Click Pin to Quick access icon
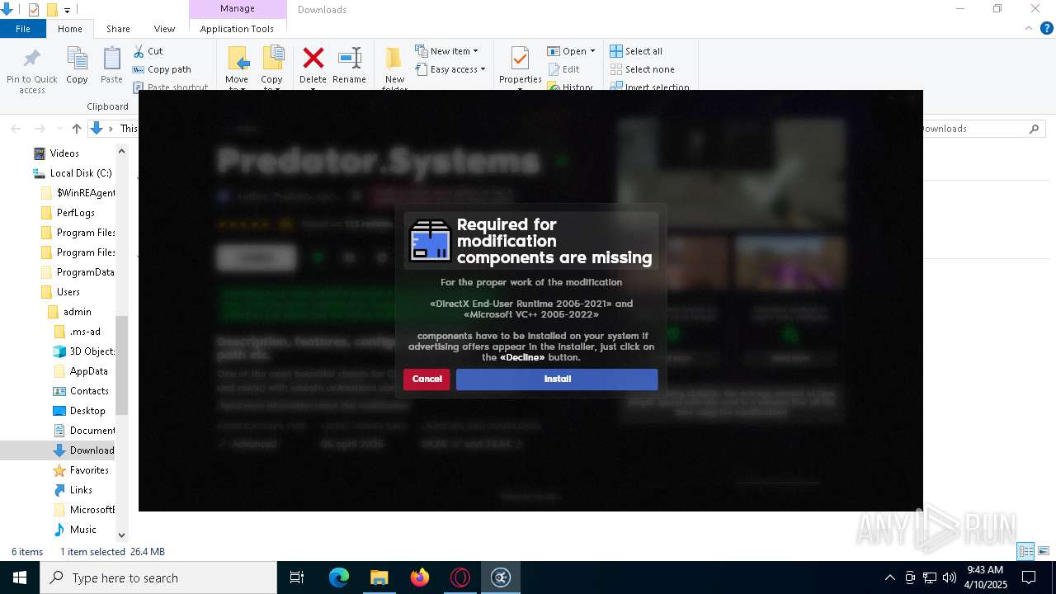This screenshot has width=1056, height=594. [32, 59]
